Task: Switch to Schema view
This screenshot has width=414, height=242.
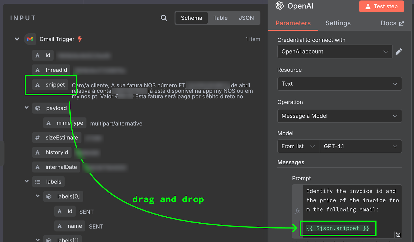Action: pos(191,18)
